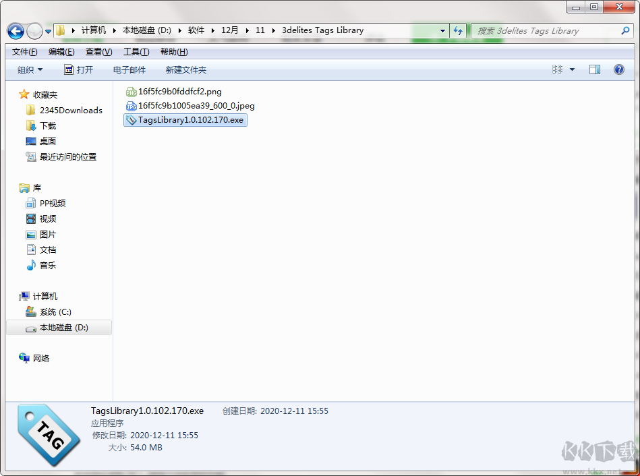Open the 文件(F) menu
Viewport: 640px width, 476px height.
[x=25, y=52]
